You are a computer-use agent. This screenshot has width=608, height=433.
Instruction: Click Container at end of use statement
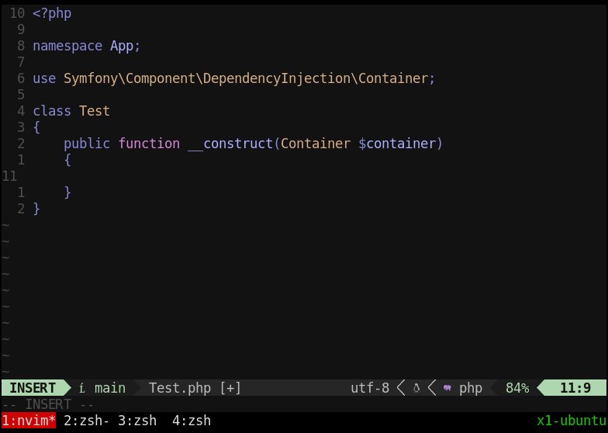[x=393, y=79]
